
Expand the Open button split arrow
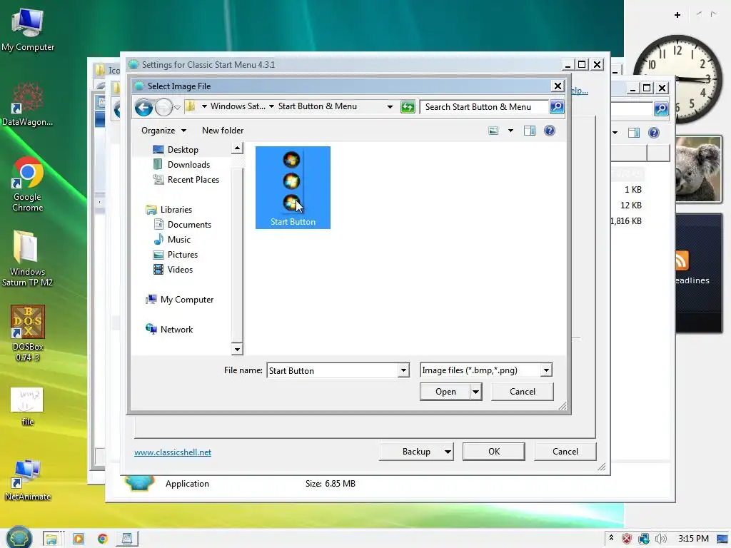click(475, 392)
